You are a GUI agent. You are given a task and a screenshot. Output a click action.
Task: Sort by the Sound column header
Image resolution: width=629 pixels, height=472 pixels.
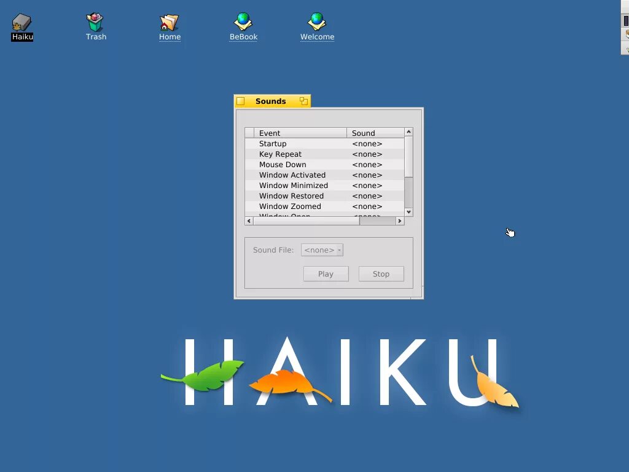(x=375, y=133)
